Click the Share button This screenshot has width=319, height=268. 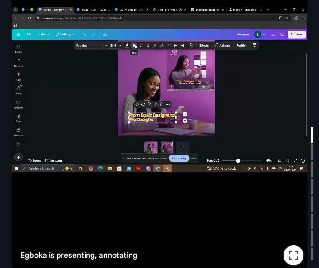(x=296, y=35)
